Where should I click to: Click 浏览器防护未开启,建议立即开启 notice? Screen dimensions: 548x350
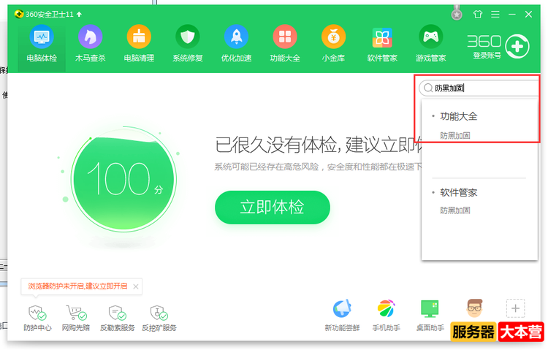(x=77, y=286)
